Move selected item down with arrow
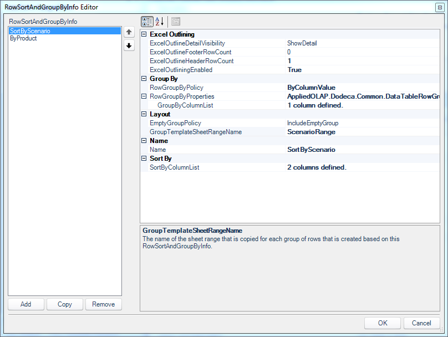Screen dimensions: 448x337 point(129,45)
